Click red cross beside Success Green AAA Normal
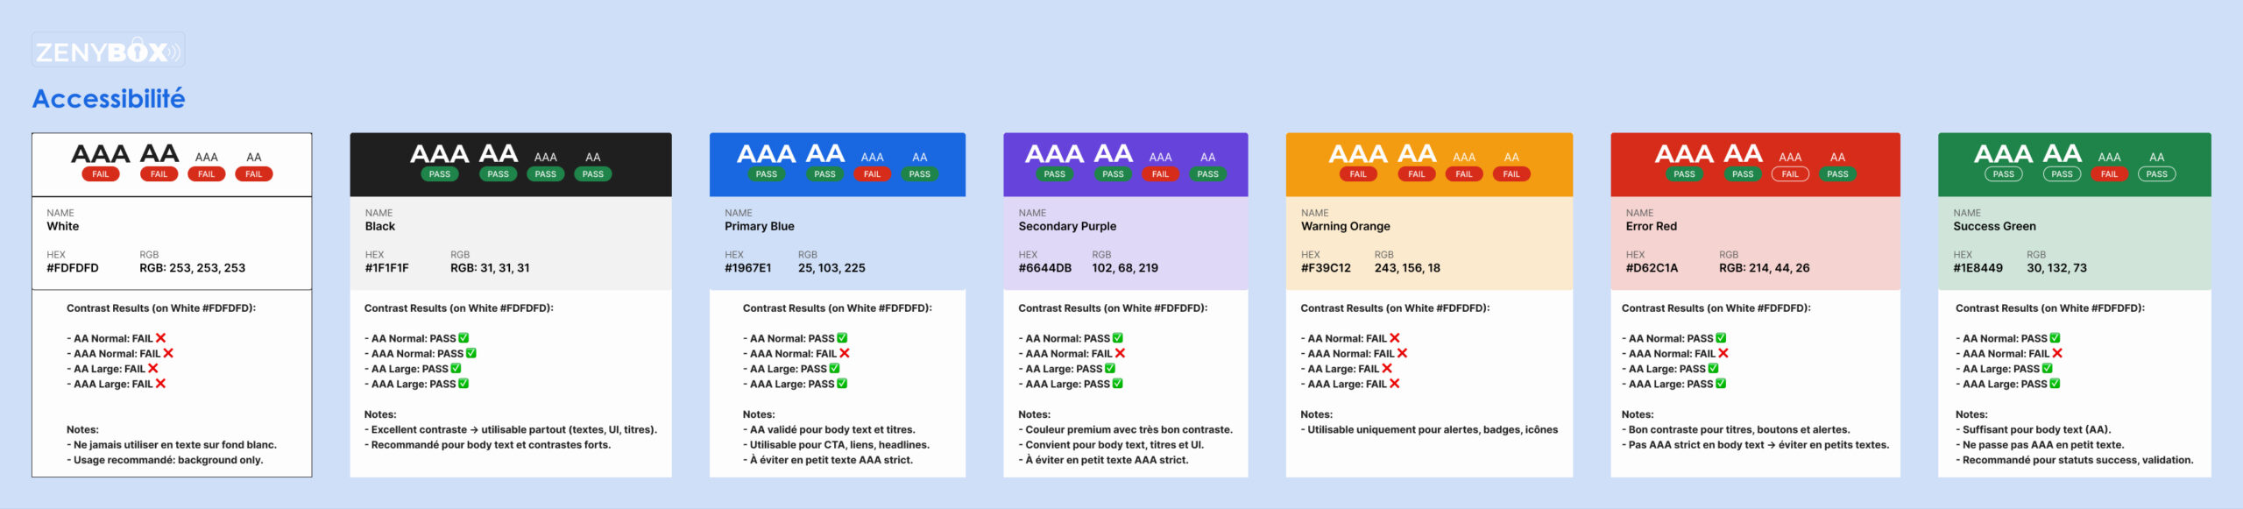2243x509 pixels. (2057, 353)
